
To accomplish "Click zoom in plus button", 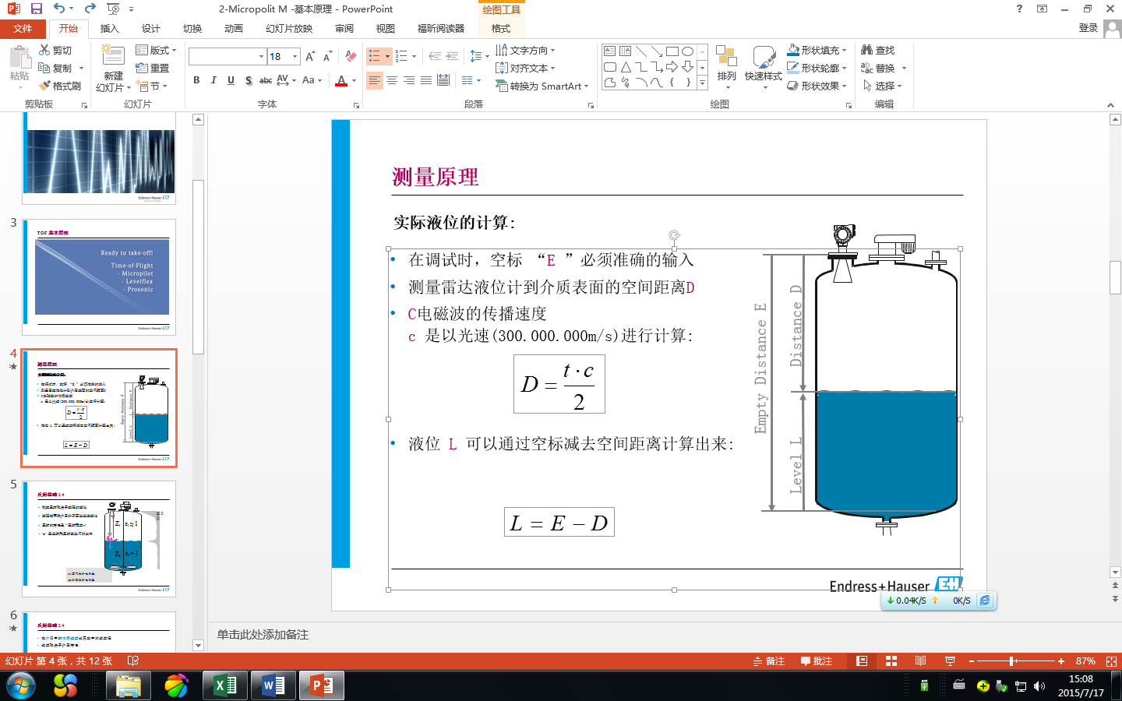I will pyautogui.click(x=1061, y=661).
